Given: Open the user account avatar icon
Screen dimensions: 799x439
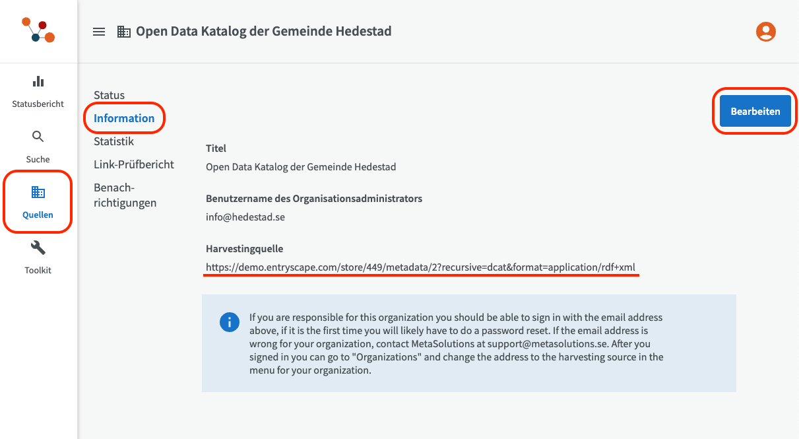Looking at the screenshot, I should 765,32.
